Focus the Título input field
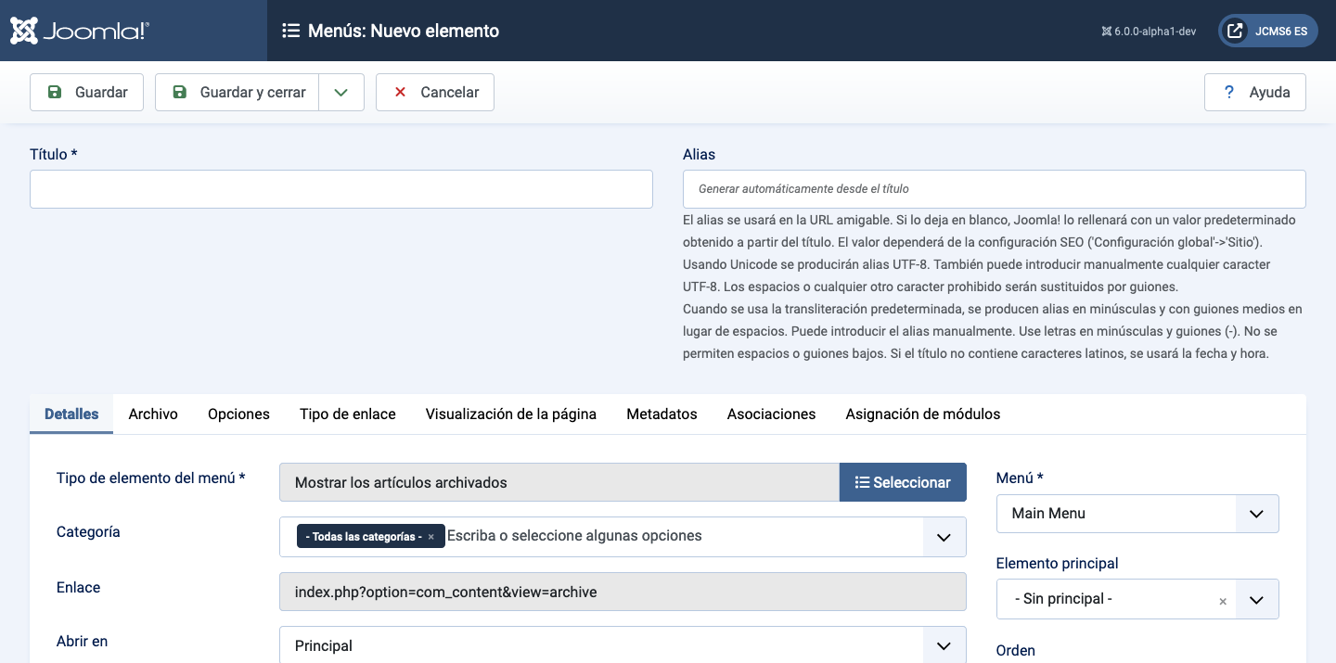Image resolution: width=1336 pixels, height=663 pixels. (341, 189)
